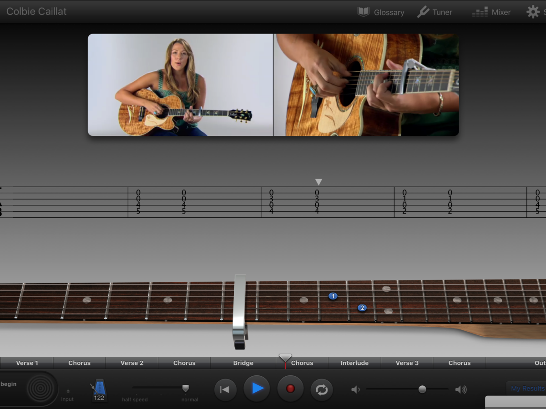Open My Results
This screenshot has height=409, width=546.
point(527,389)
